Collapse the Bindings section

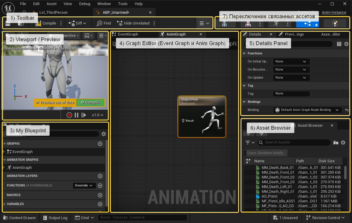click(x=244, y=102)
